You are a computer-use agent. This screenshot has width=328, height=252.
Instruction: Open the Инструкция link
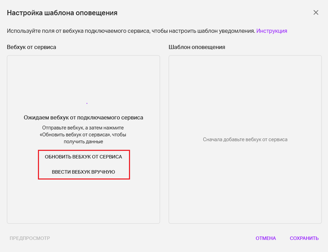272,31
